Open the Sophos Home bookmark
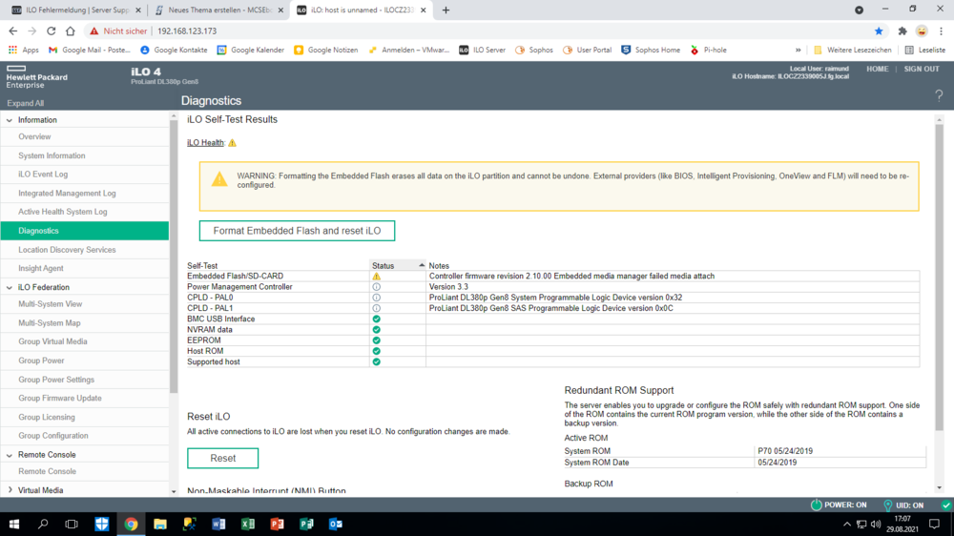 (651, 50)
